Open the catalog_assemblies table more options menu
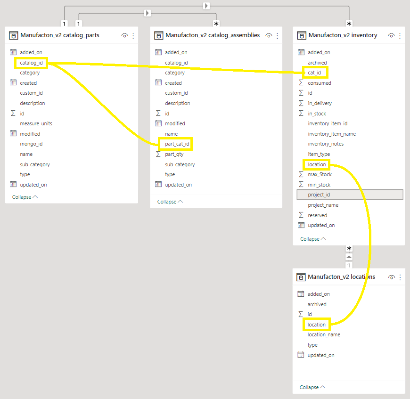 pos(277,35)
